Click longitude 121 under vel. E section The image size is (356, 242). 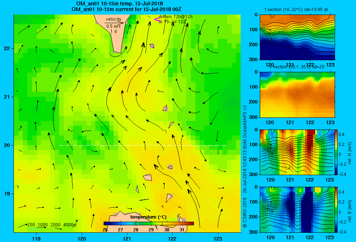(x=290, y=237)
